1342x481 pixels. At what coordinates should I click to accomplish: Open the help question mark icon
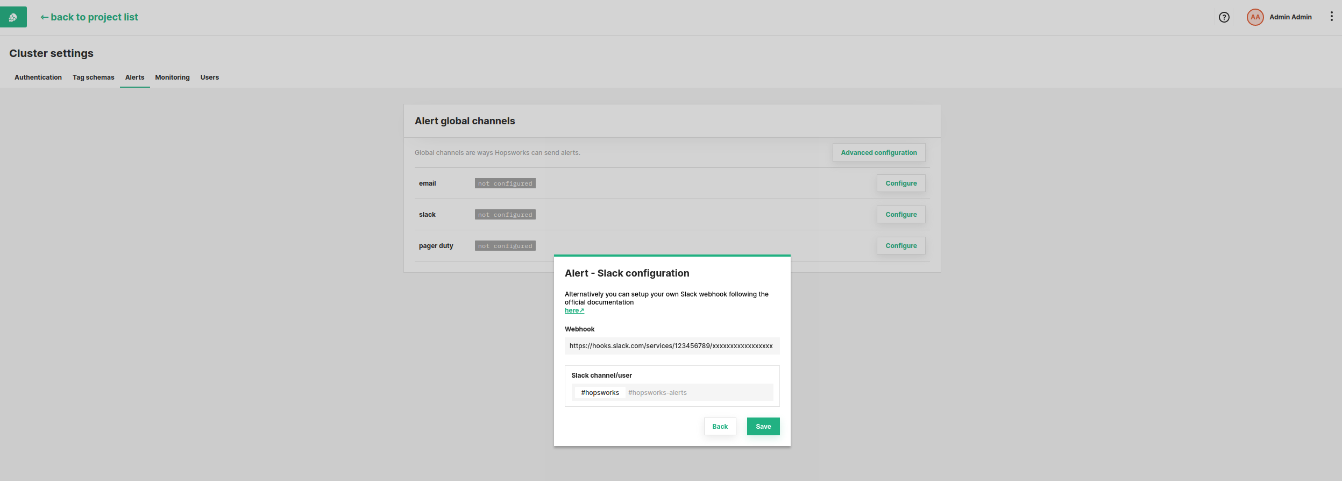[1224, 17]
